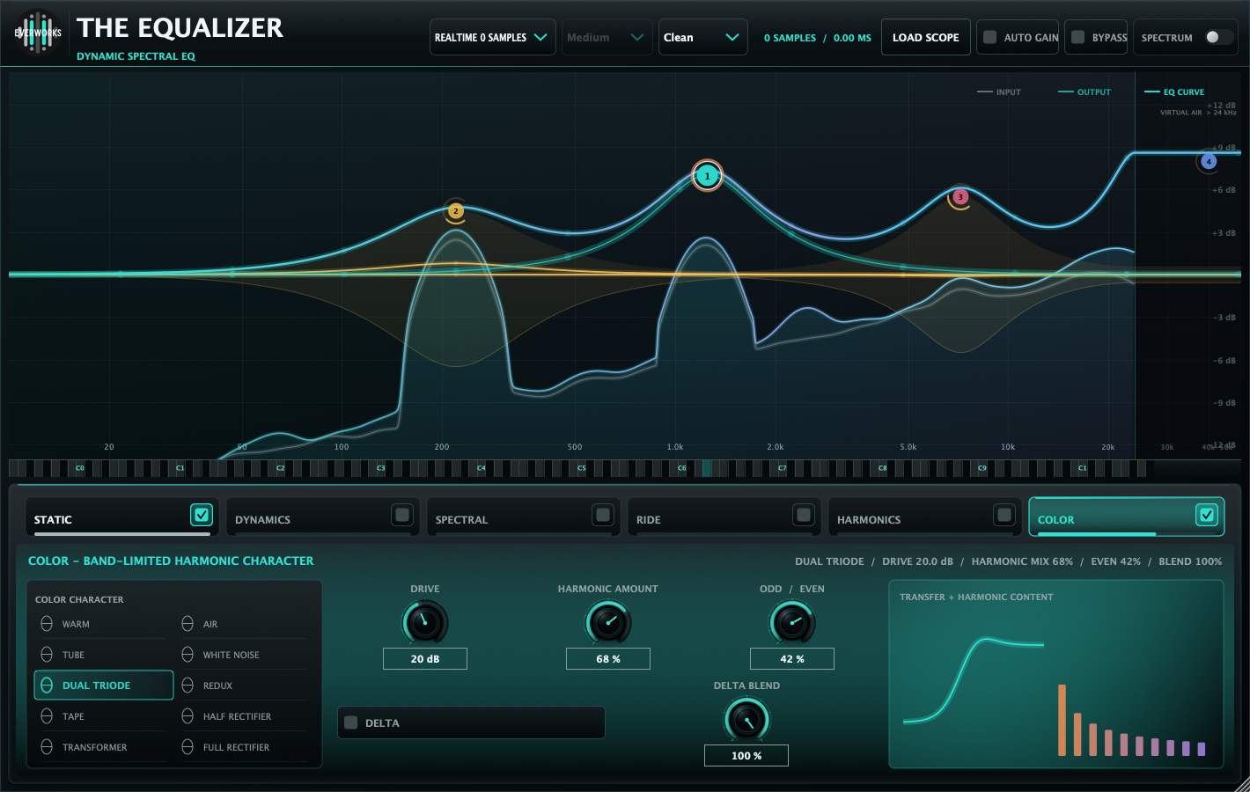Screen dimensions: 1250x792
Task: Toggle the Auto Gain checkbox
Action: pyautogui.click(x=990, y=37)
